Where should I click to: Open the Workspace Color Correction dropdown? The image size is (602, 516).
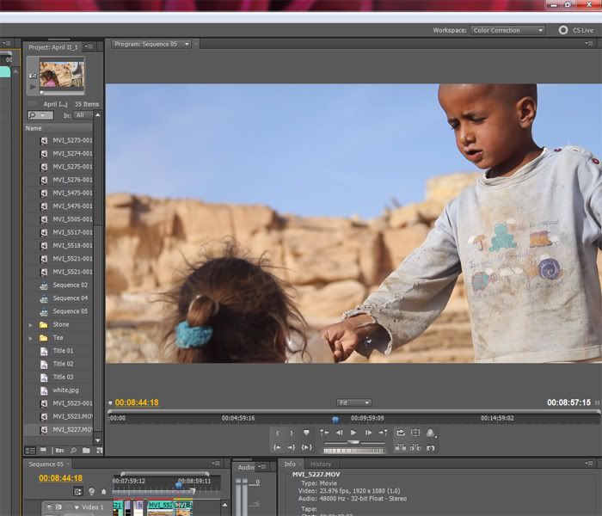[507, 30]
